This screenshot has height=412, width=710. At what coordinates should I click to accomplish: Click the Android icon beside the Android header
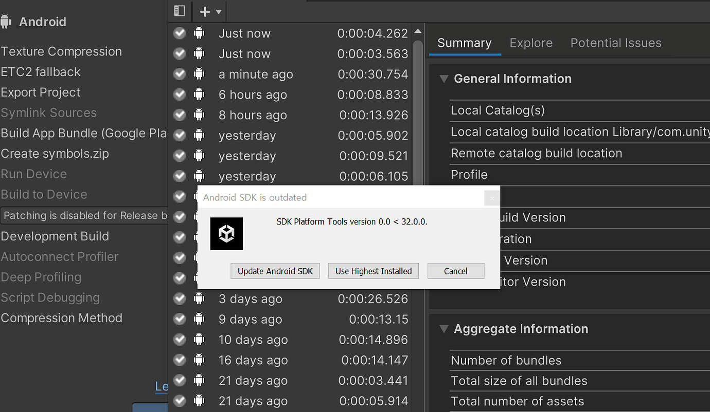pyautogui.click(x=6, y=21)
